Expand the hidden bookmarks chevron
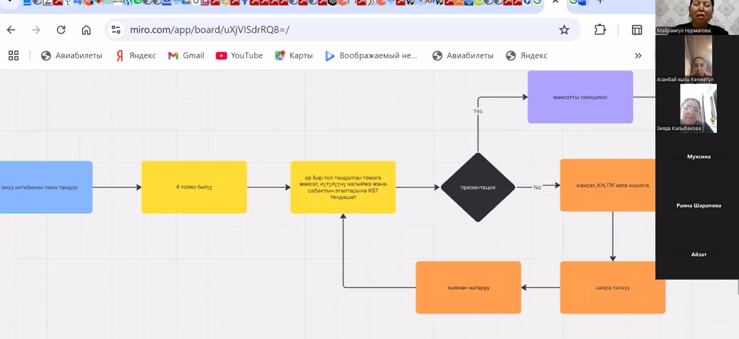 click(638, 56)
